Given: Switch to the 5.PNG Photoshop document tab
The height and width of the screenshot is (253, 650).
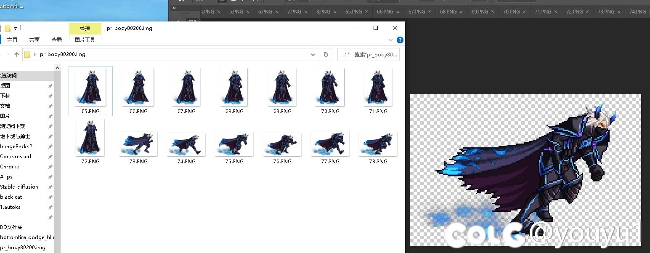Looking at the screenshot, I should pos(236,12).
